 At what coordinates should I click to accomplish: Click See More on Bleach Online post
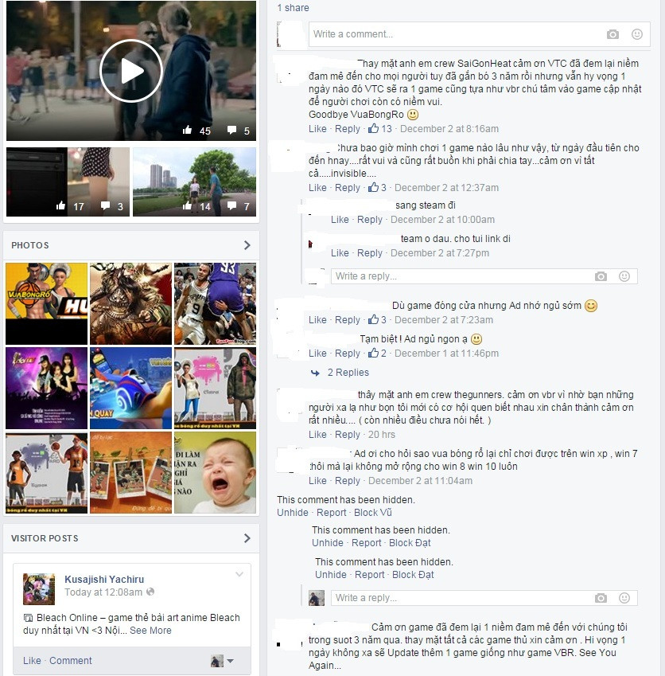tap(150, 631)
